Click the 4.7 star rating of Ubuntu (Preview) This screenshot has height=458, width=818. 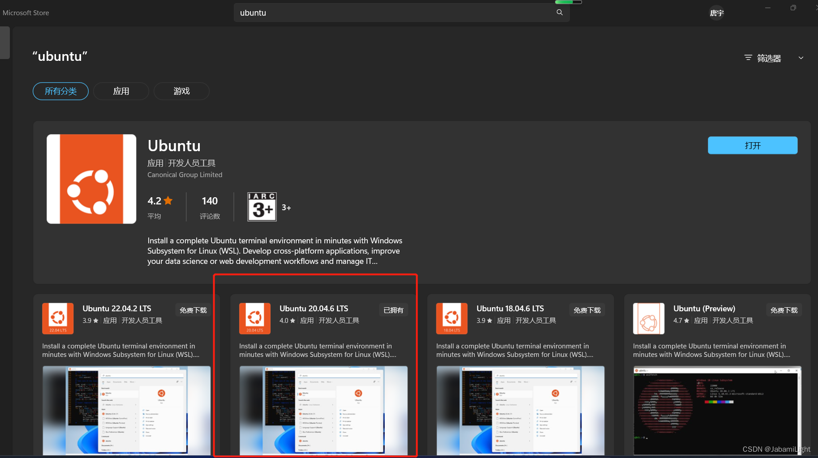pyautogui.click(x=681, y=321)
